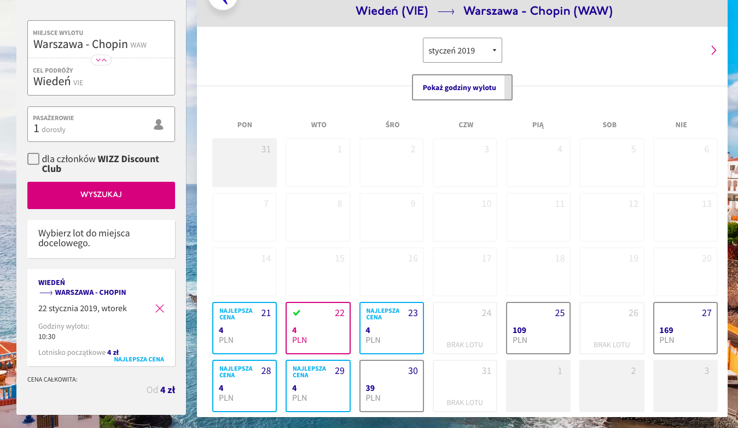The image size is (738, 428).
Task: Click the NIE weekday header
Action: tap(681, 125)
